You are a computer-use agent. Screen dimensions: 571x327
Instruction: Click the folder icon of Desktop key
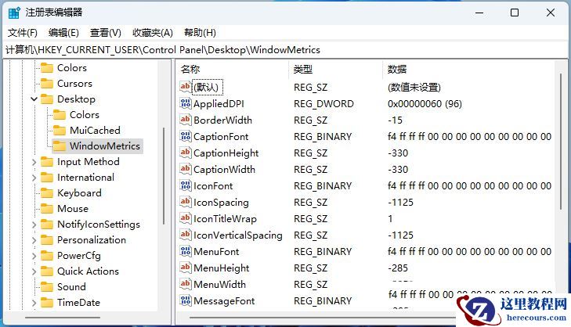coord(47,99)
